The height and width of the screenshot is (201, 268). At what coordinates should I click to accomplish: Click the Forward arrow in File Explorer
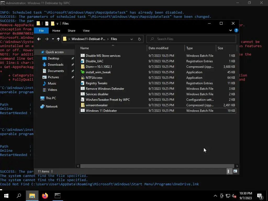coord(47,39)
